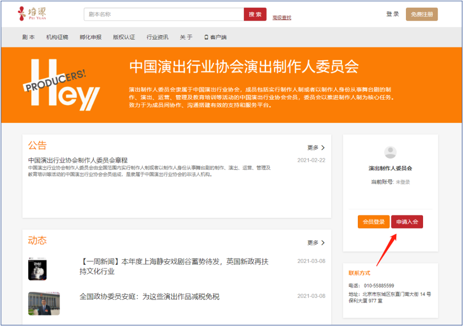Select the 剧本 menu item
The image size is (463, 326).
pyautogui.click(x=28, y=38)
